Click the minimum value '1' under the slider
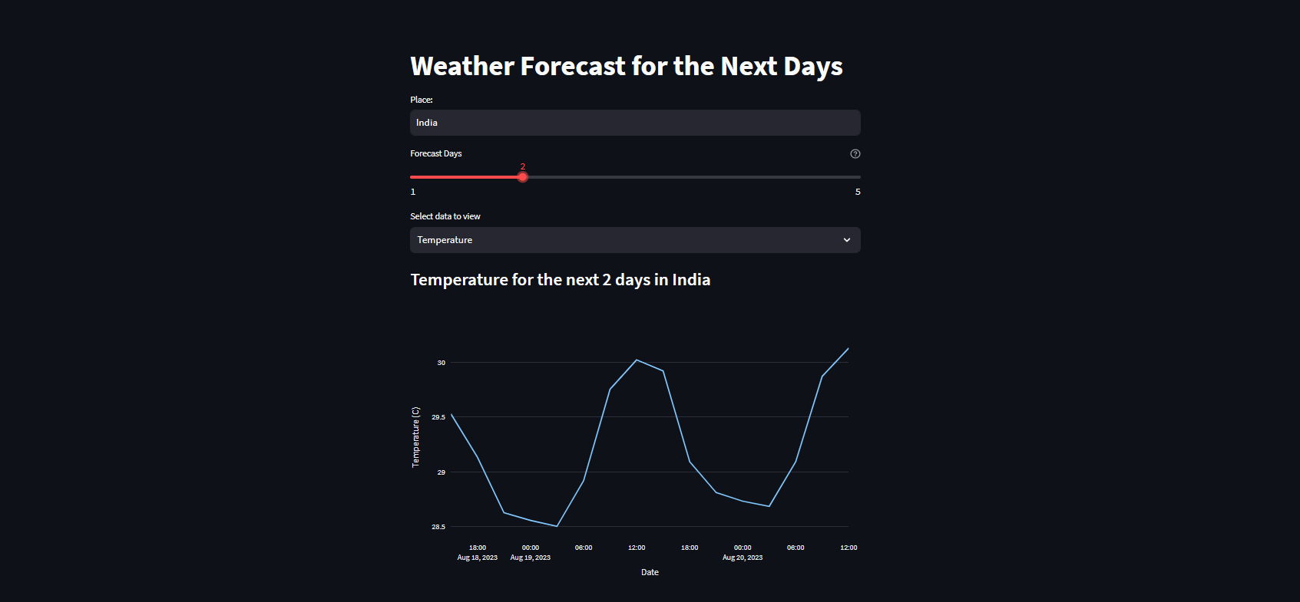The height and width of the screenshot is (602, 1300). [x=412, y=191]
